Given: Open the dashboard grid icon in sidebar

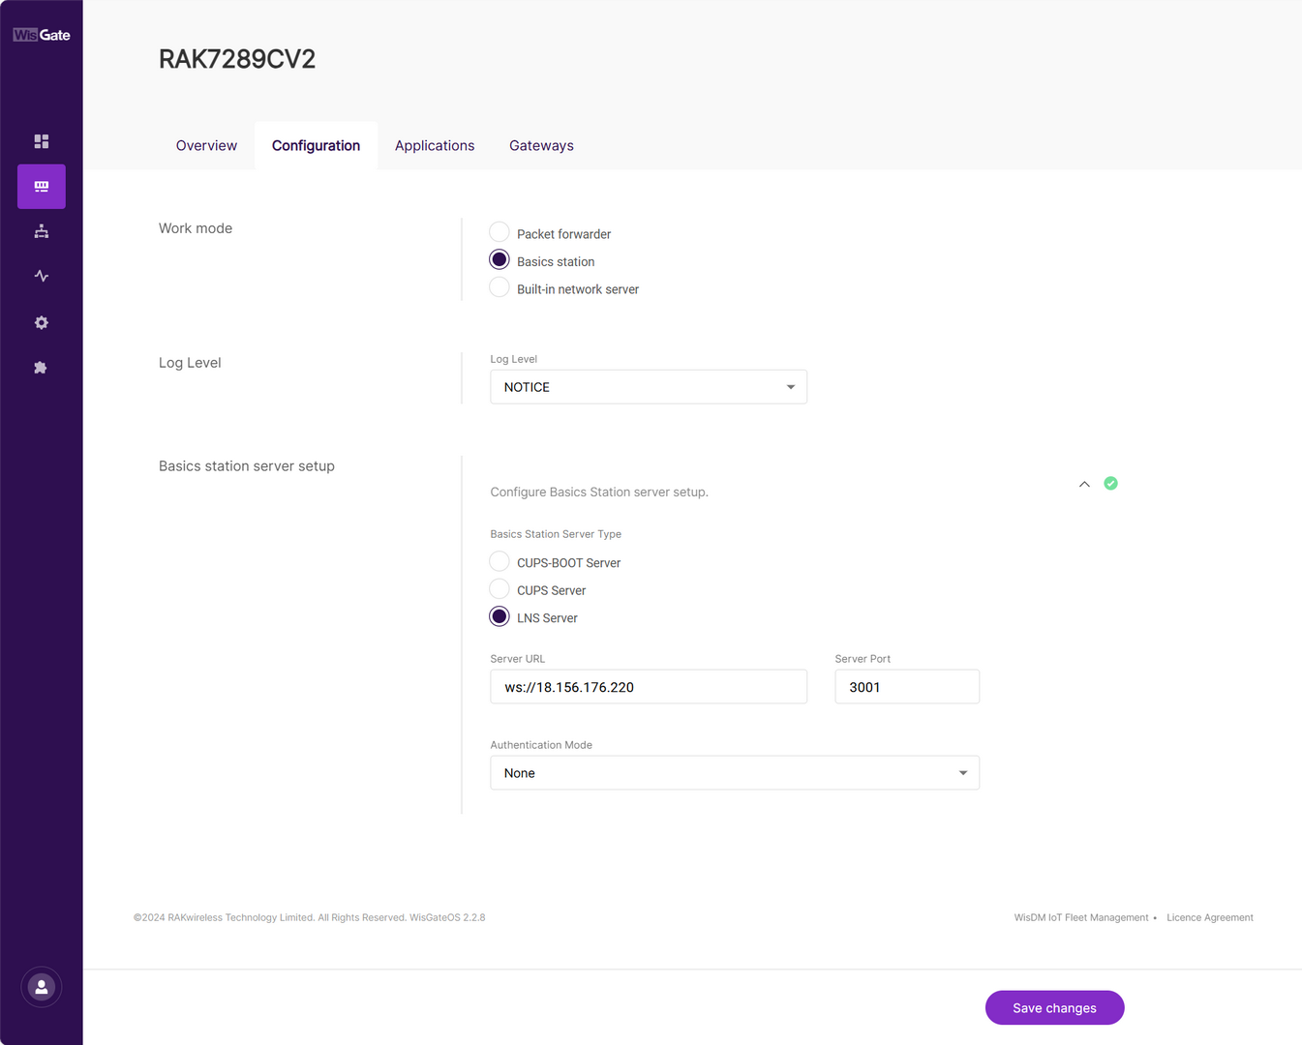Looking at the screenshot, I should (42, 141).
